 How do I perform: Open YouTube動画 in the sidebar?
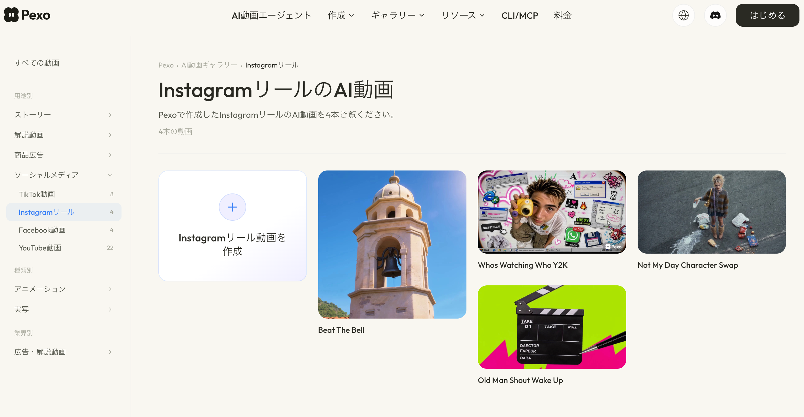[x=63, y=248]
